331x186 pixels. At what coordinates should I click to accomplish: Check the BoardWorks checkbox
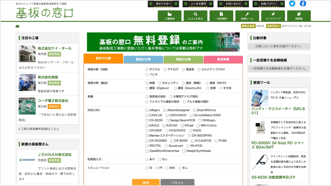(x=195, y=110)
